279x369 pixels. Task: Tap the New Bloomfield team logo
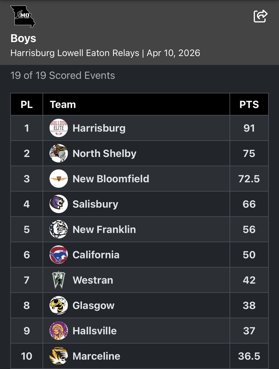(x=59, y=179)
